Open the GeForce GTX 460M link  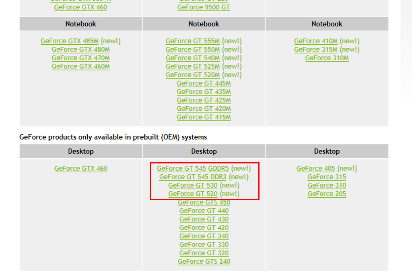point(80,66)
